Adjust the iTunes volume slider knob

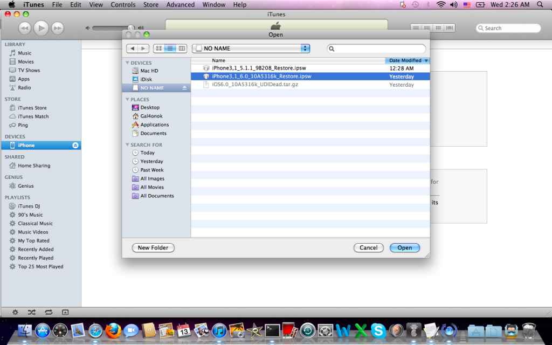(x=131, y=28)
